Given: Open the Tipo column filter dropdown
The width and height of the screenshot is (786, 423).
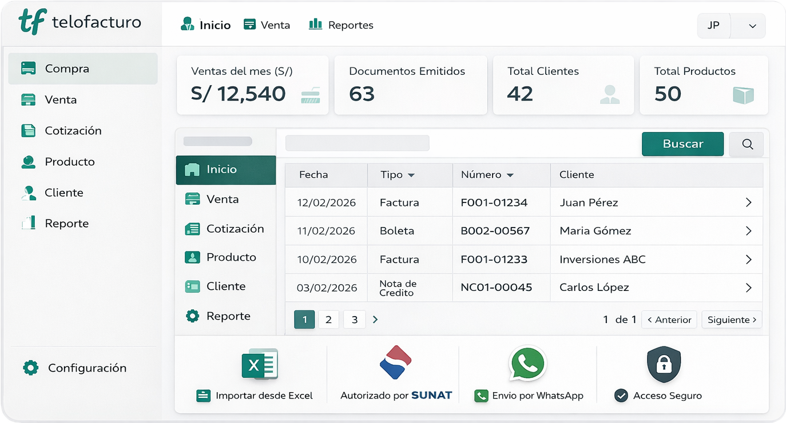Looking at the screenshot, I should tap(411, 175).
